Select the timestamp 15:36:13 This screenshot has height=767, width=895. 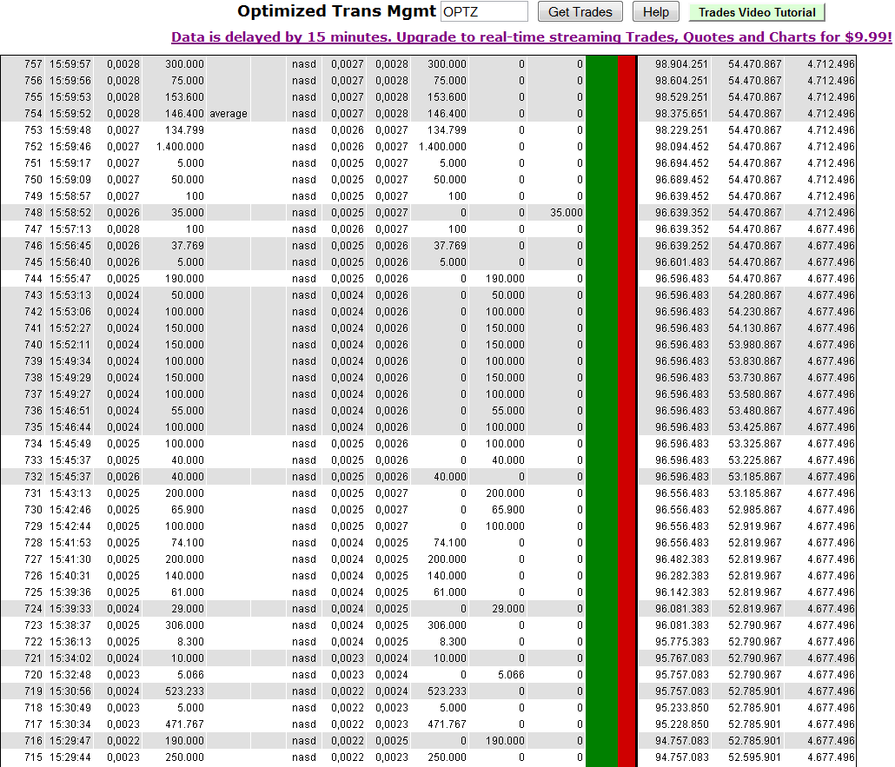70,642
